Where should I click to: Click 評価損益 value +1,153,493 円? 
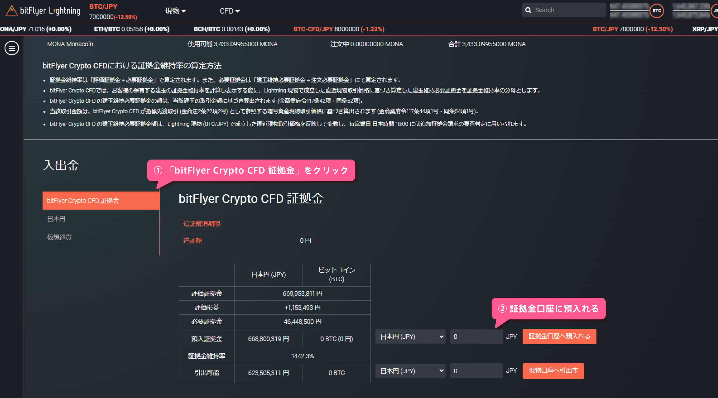[x=303, y=307]
